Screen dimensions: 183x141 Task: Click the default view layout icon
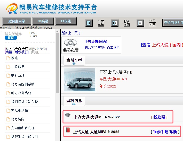point(115,23)
